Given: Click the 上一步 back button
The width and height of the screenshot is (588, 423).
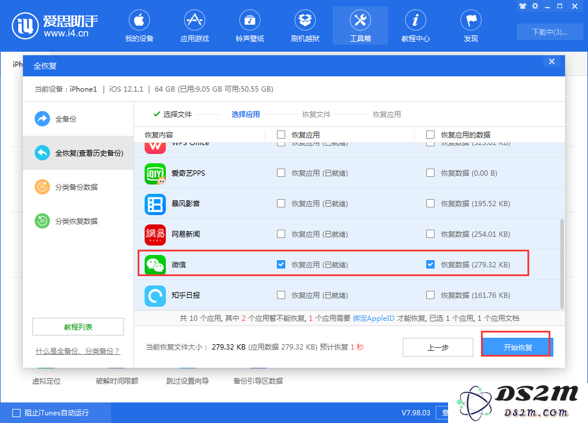Looking at the screenshot, I should [x=437, y=347].
